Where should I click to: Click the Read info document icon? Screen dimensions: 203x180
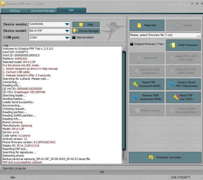(139, 25)
